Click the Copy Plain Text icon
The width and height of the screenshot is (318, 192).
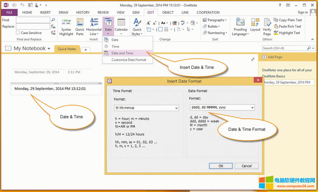click(276, 20)
